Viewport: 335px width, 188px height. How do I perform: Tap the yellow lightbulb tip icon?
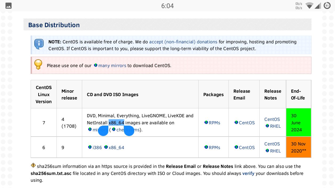point(38,64)
